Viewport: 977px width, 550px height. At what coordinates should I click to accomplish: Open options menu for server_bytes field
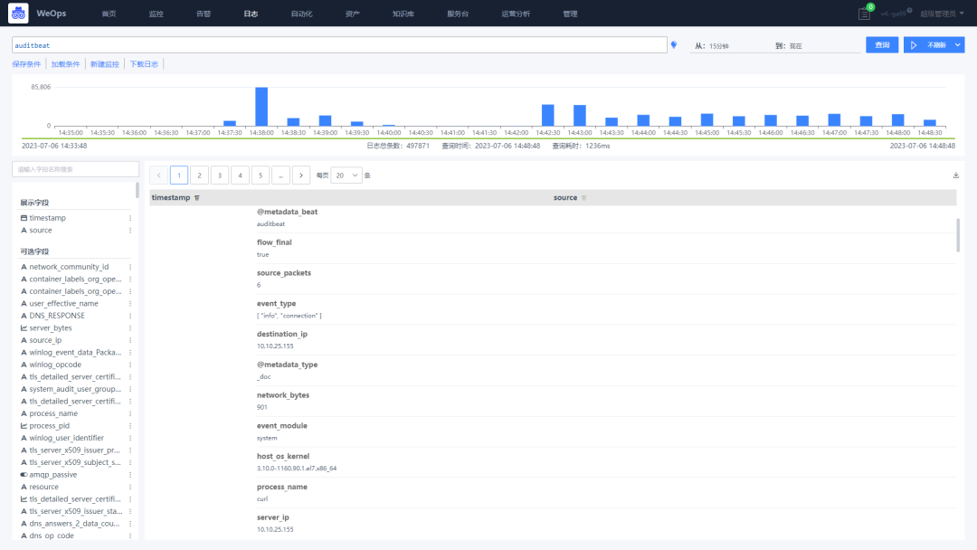130,328
